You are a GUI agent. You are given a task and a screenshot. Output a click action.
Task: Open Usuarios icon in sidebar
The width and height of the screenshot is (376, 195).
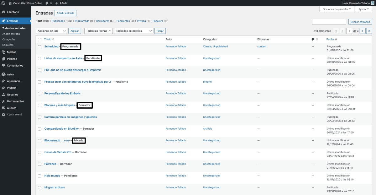click(3, 95)
